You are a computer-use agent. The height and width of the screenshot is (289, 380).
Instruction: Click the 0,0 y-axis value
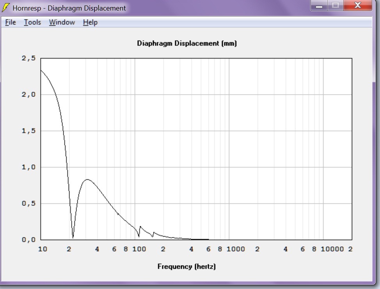(28, 240)
